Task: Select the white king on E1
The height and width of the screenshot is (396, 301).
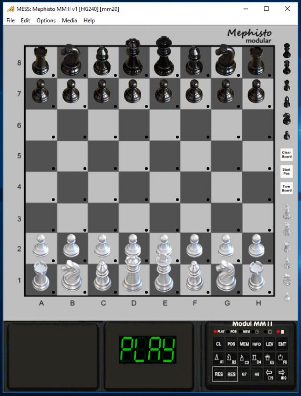Action: pyautogui.click(x=164, y=273)
